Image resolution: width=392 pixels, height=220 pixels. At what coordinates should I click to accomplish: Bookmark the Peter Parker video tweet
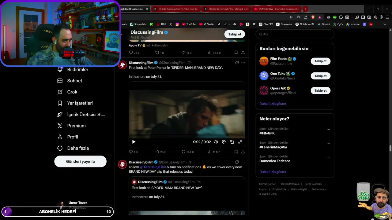point(236,152)
